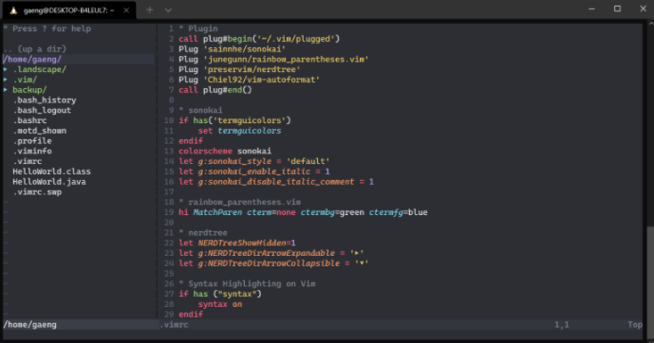Click g:sonokai_disable_italic_comment on line 16
This screenshot has height=343, width=654.
(x=276, y=182)
